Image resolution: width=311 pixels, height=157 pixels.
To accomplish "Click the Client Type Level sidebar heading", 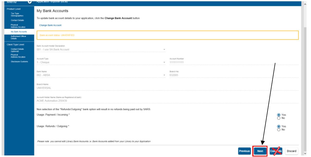I will (x=15, y=45).
